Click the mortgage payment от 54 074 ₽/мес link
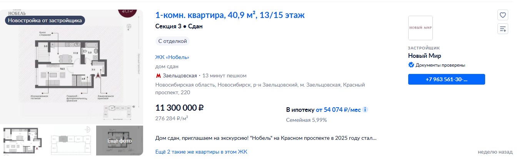This screenshot has width=529, height=162. click(x=338, y=110)
